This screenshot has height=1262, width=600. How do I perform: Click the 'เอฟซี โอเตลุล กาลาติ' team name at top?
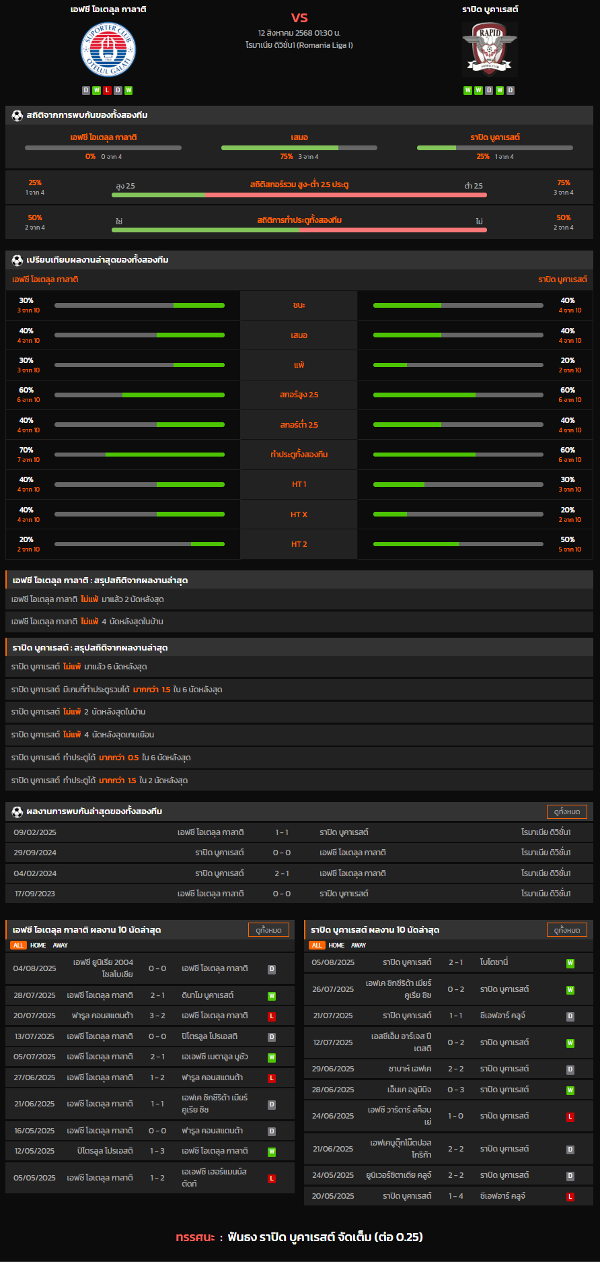point(108,9)
